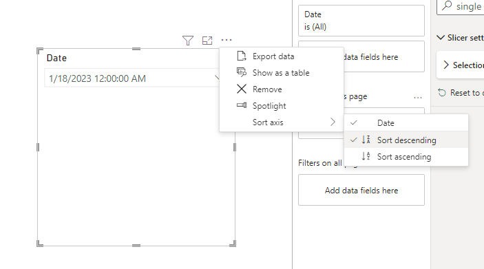Image resolution: width=484 pixels, height=269 pixels.
Task: Click Reset to default link
Action: tap(467, 93)
